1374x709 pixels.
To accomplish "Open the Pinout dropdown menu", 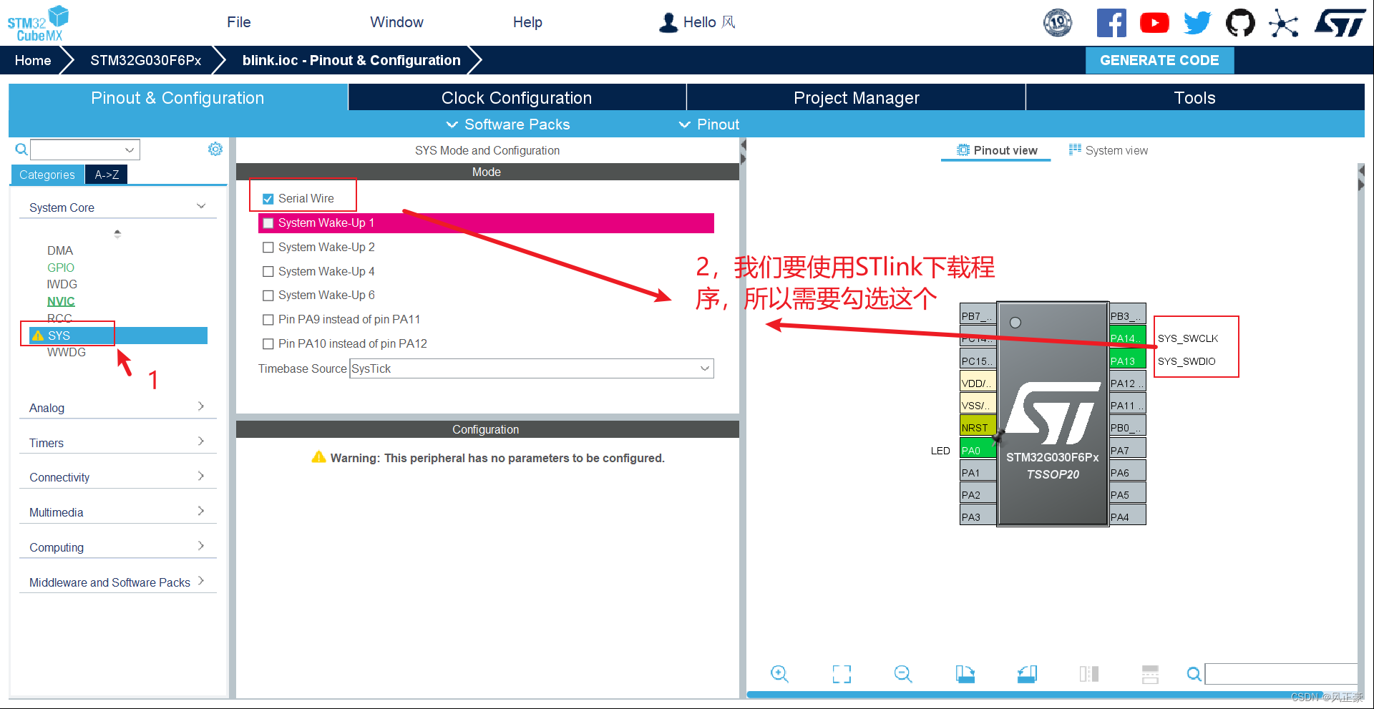I will [708, 124].
